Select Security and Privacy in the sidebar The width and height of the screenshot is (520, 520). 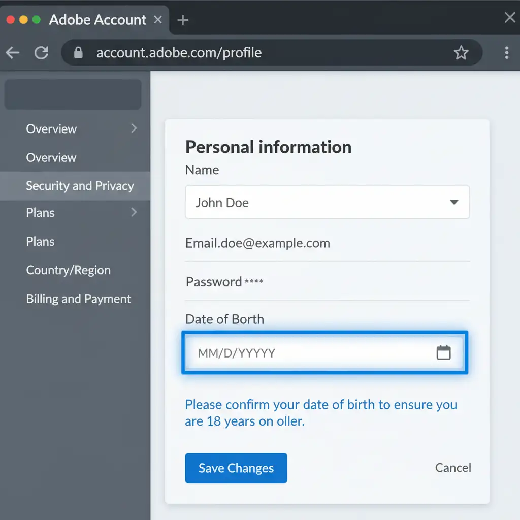(80, 186)
